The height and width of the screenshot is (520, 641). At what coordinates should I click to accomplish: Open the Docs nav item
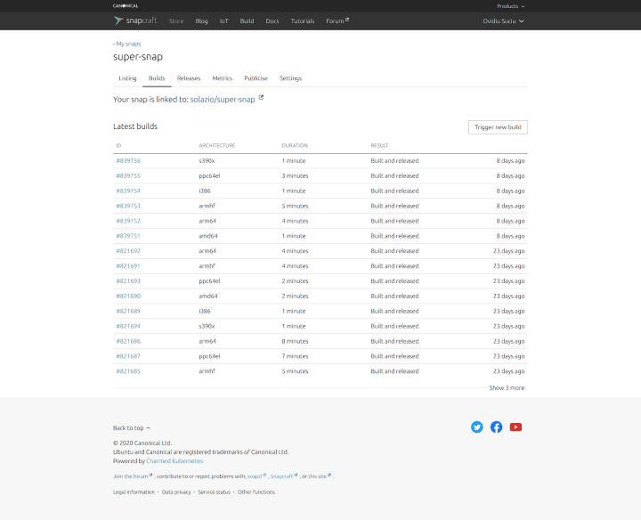point(272,21)
